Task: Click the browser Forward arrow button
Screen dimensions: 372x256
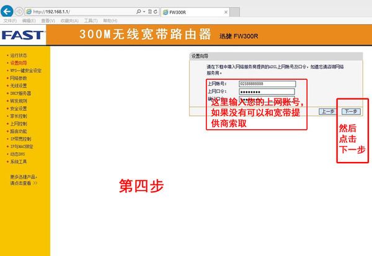Action: (19, 11)
